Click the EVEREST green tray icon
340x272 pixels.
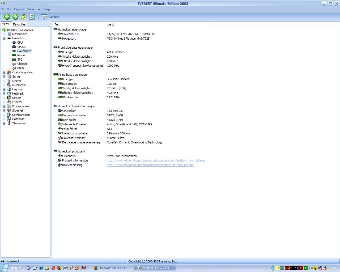[311, 268]
